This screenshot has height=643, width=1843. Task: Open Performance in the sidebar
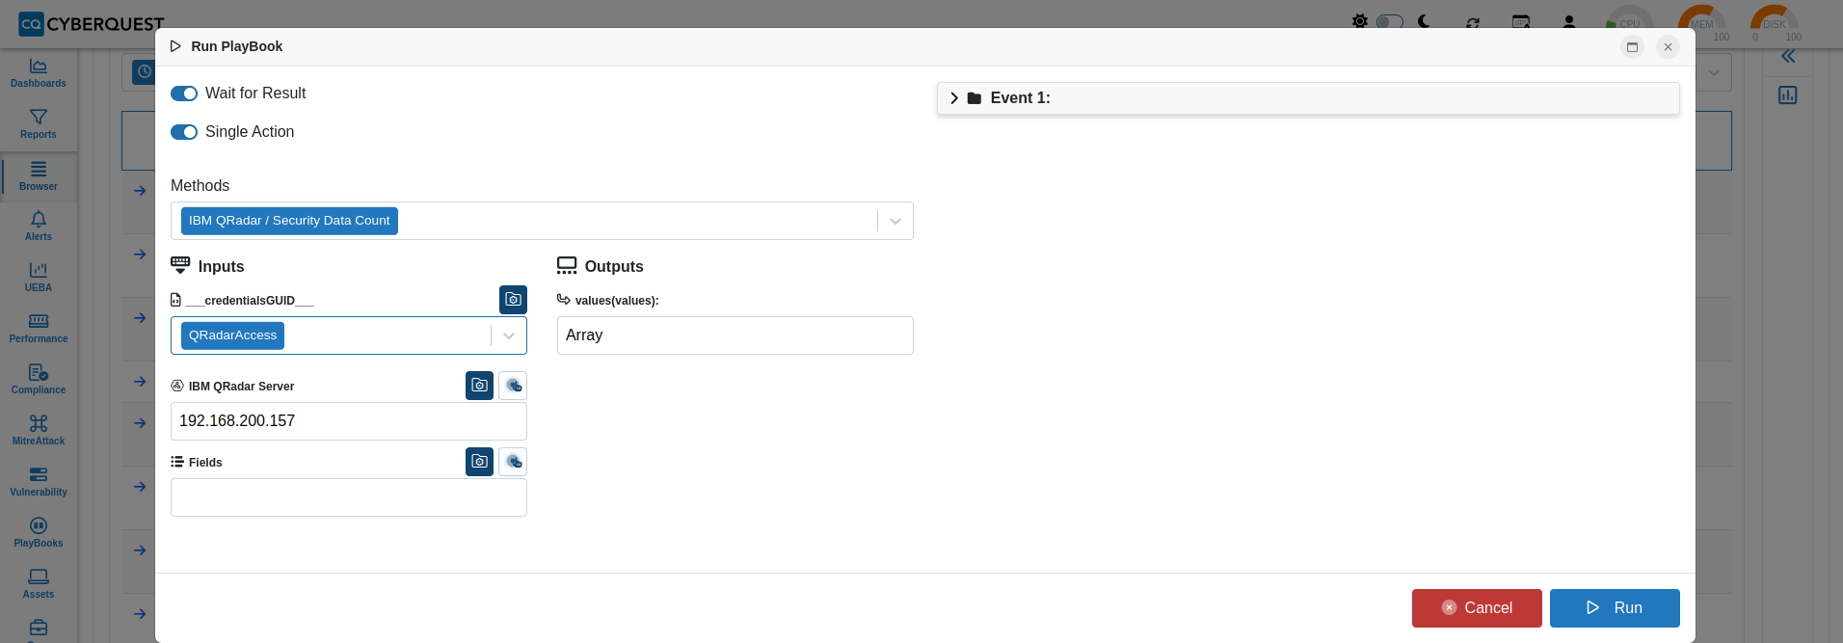point(39,329)
